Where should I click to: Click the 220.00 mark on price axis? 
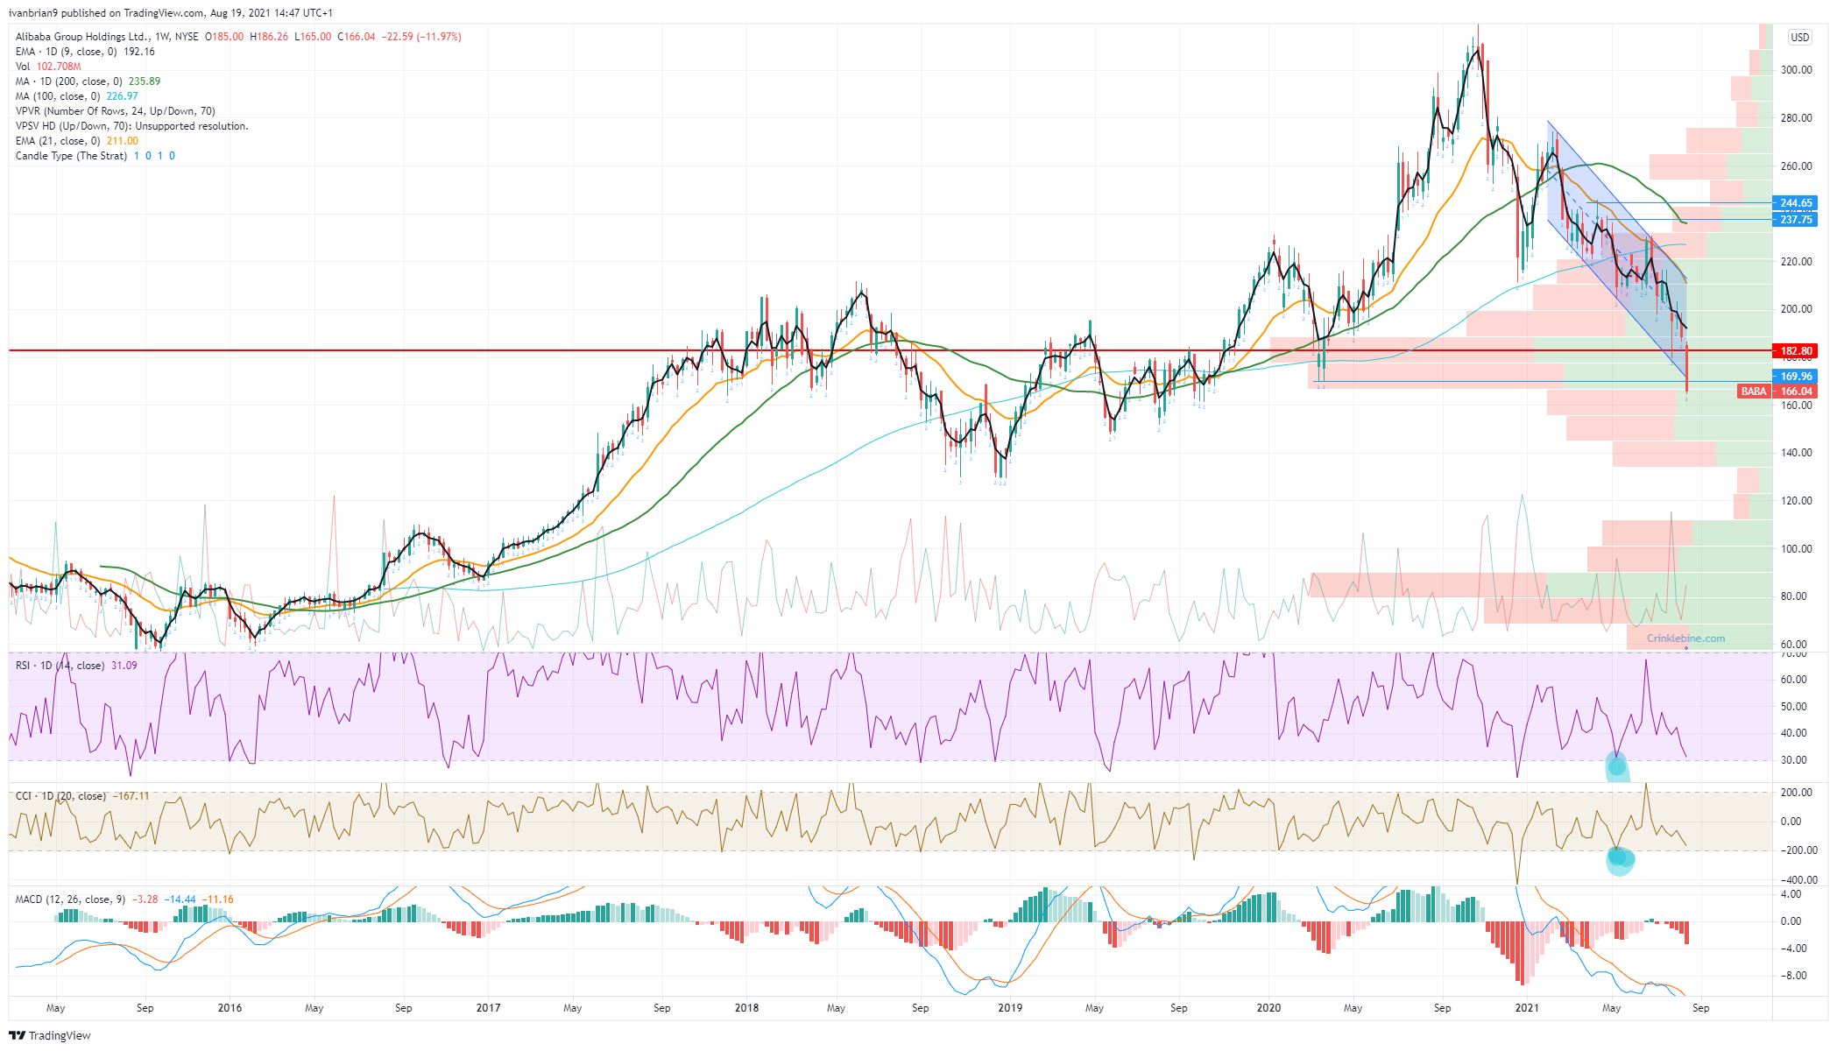click(x=1797, y=262)
